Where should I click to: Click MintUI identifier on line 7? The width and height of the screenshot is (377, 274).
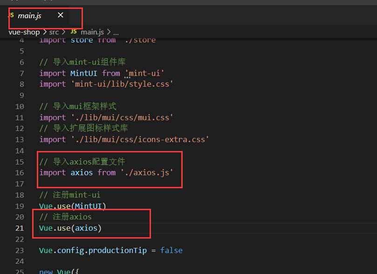[x=84, y=73]
